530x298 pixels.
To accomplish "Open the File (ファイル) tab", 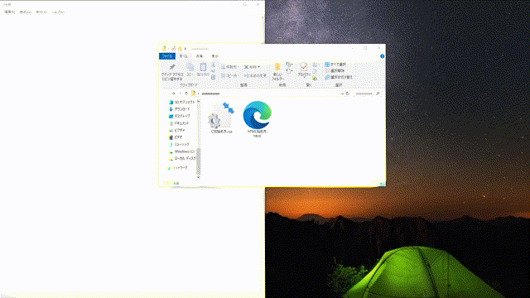I will pos(167,56).
